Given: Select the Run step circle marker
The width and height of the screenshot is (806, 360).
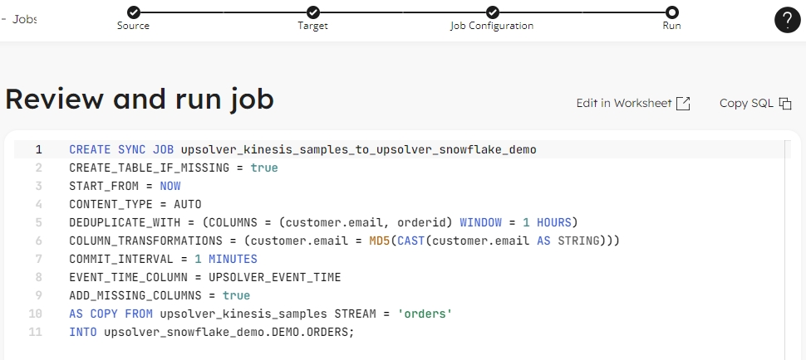Looking at the screenshot, I should (671, 12).
